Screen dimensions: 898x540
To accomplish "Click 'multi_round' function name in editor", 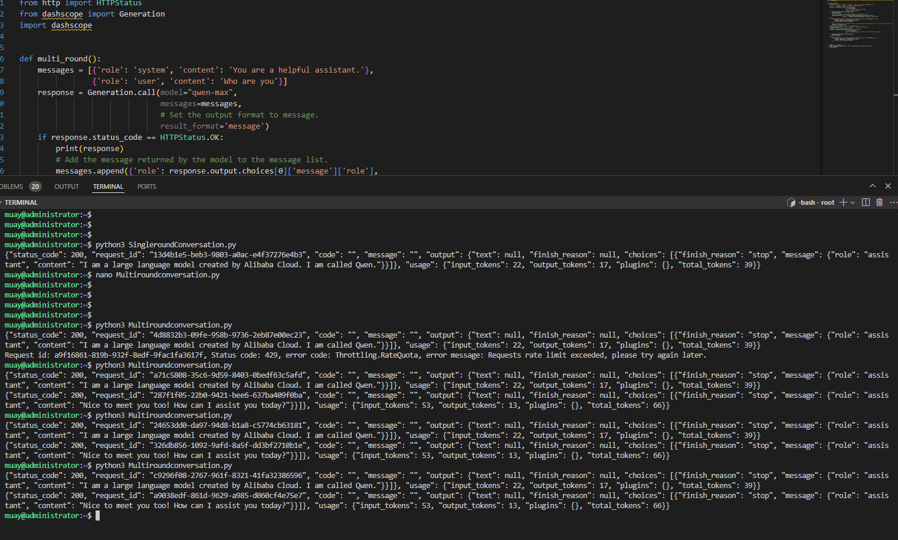I will (63, 59).
